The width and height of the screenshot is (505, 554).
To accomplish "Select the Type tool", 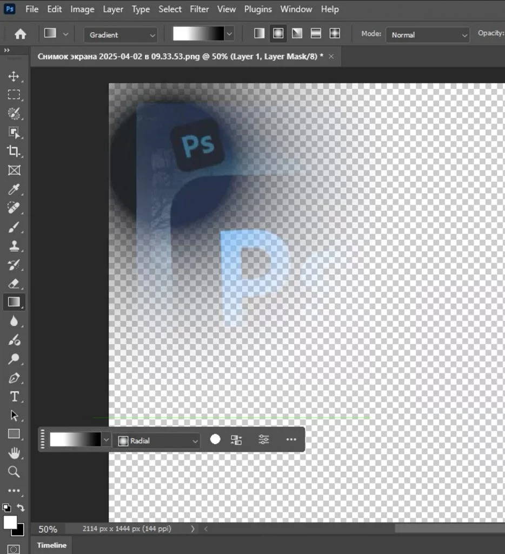I will (15, 397).
